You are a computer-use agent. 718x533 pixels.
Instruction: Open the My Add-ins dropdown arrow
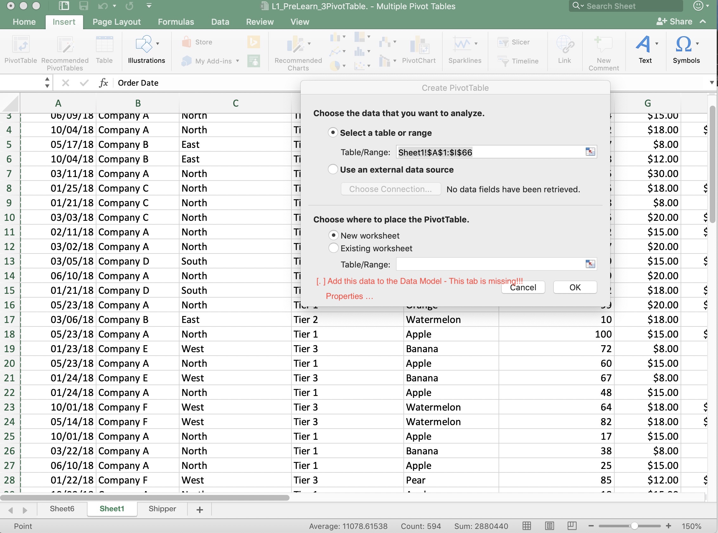point(238,61)
